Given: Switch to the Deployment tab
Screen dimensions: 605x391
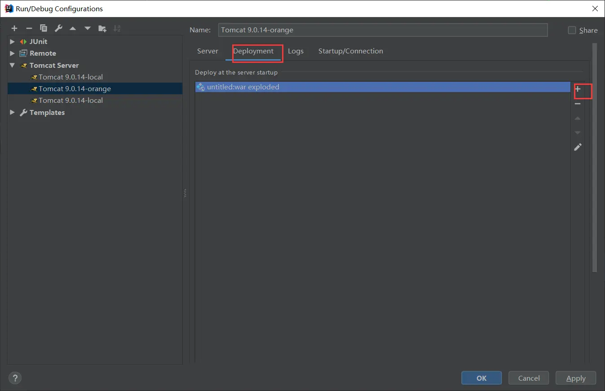Looking at the screenshot, I should [x=253, y=51].
